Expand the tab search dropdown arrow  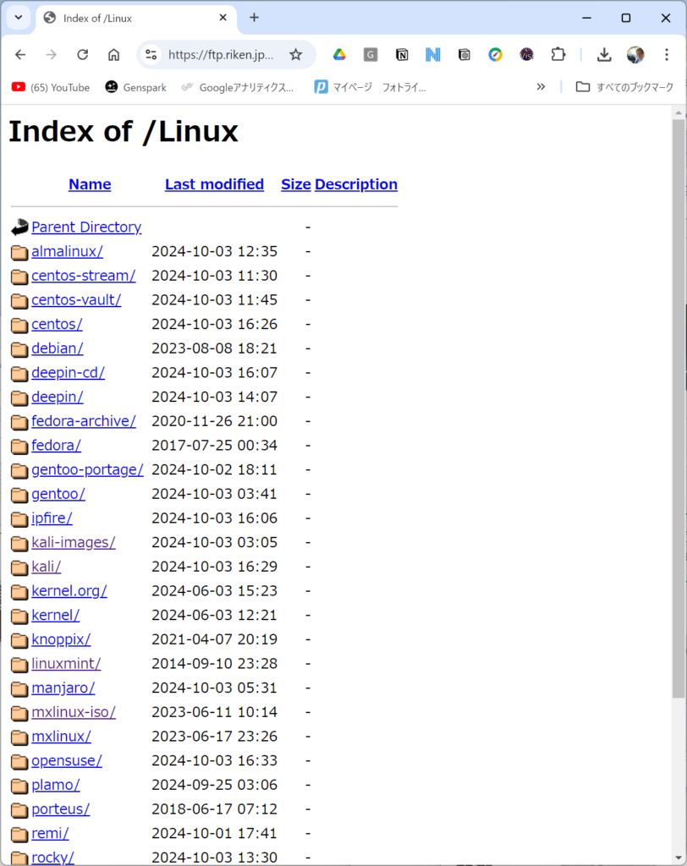pos(19,18)
